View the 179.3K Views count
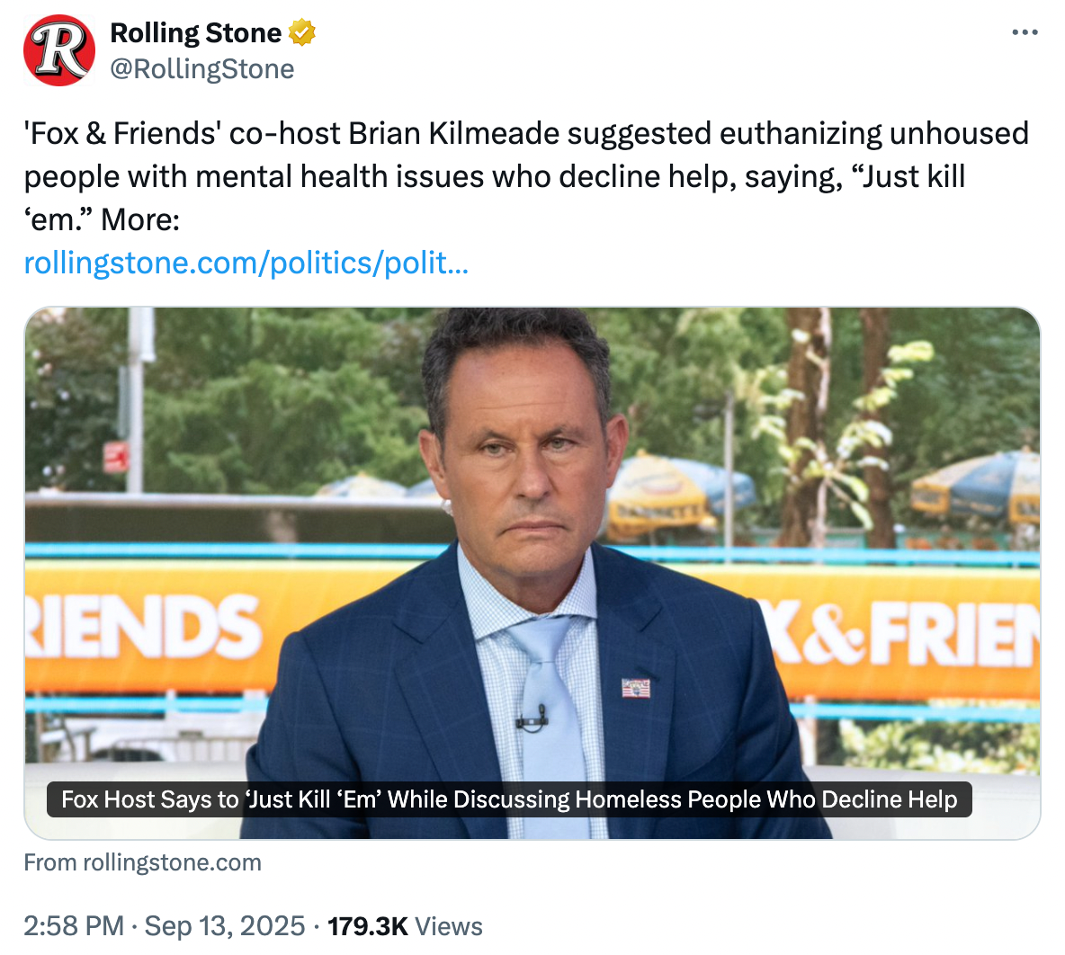 [x=405, y=926]
